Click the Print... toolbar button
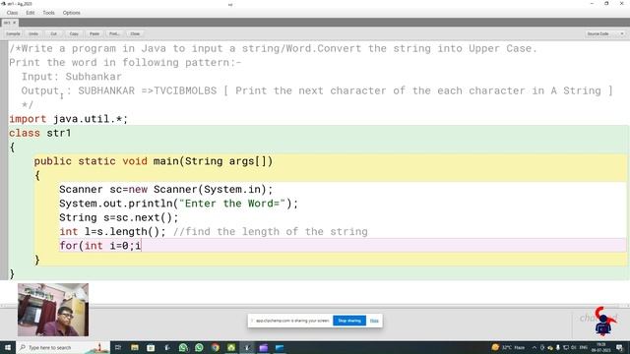 point(114,34)
